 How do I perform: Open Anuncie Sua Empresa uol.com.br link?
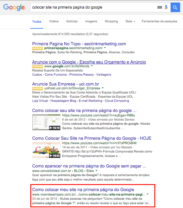click(x=66, y=84)
